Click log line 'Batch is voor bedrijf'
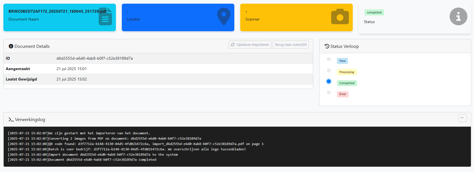 (x=127, y=149)
